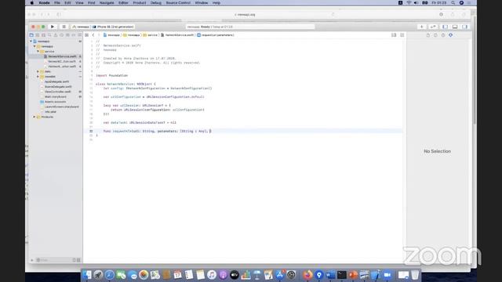Go back in editor history

pyautogui.click(x=93, y=35)
